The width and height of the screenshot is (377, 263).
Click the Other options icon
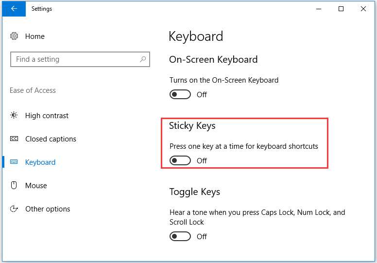[x=14, y=209]
